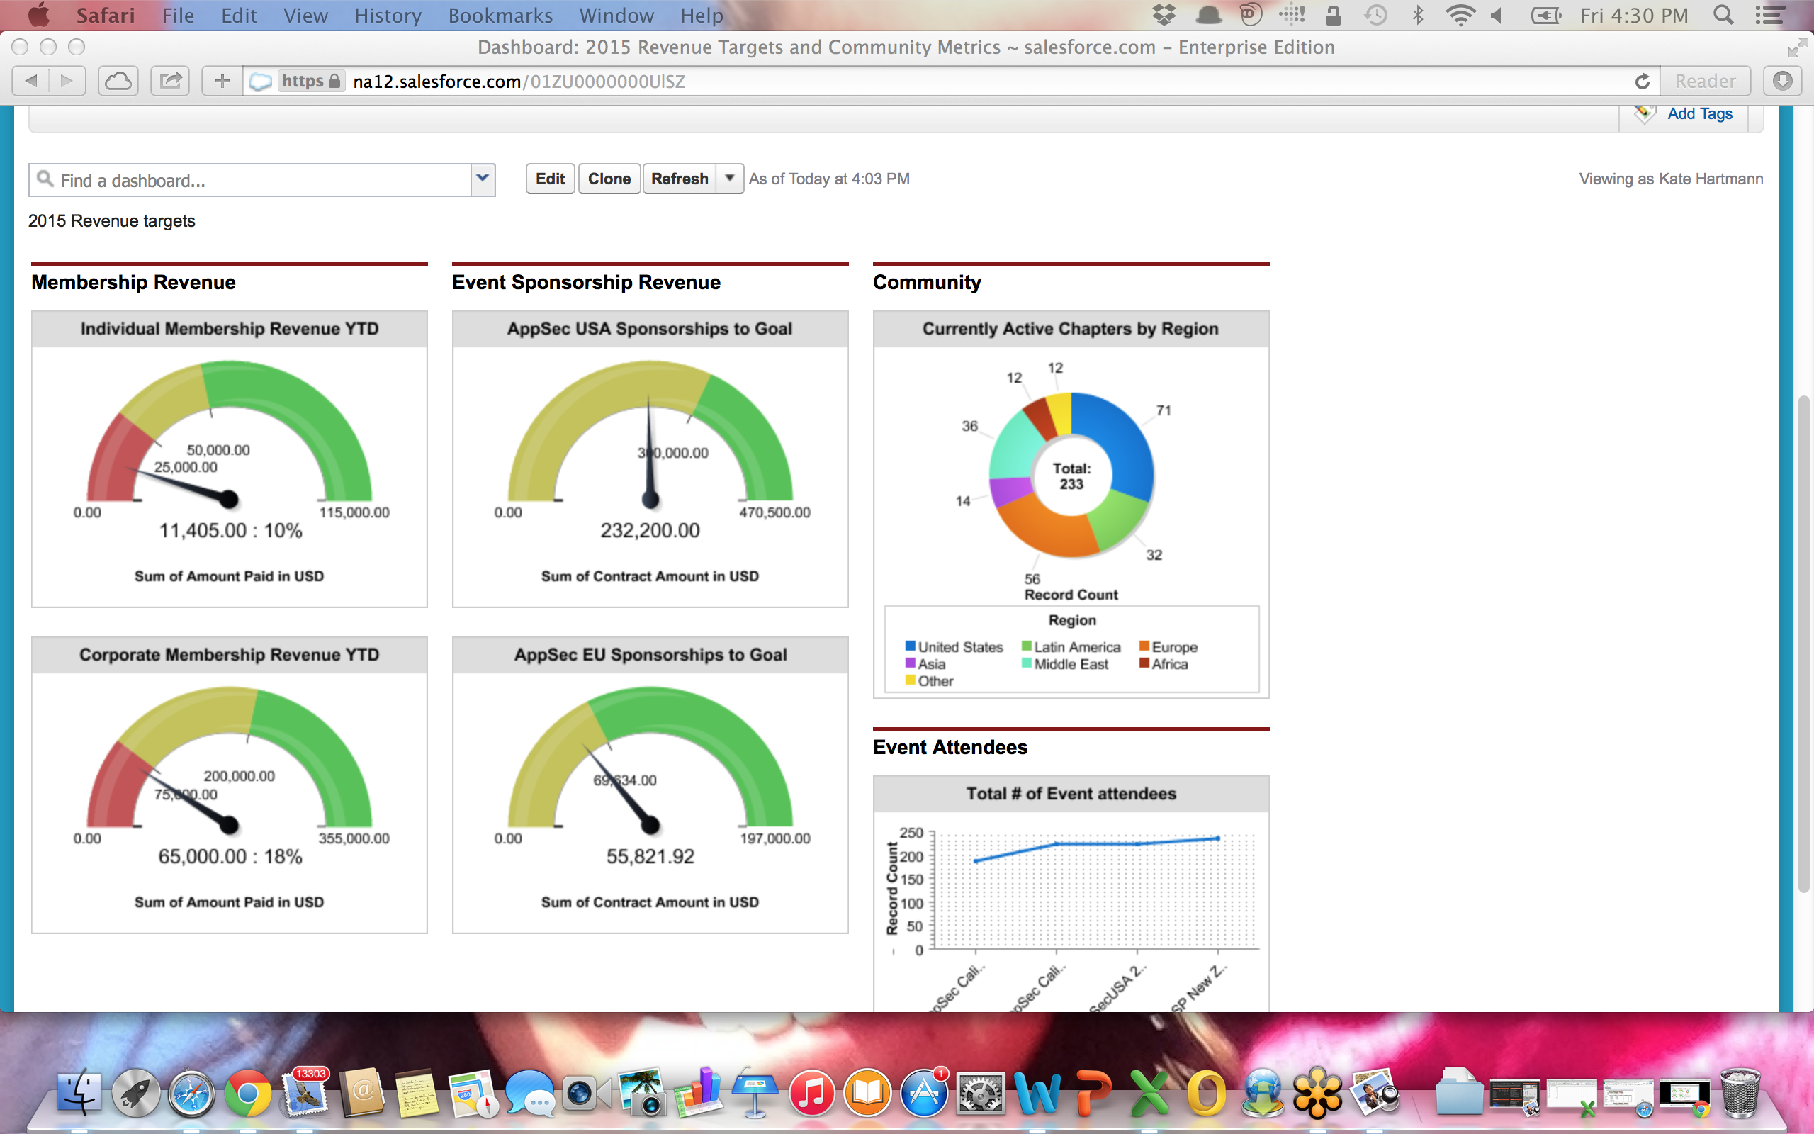Viewport: 1814px width, 1134px height.
Task: Click the United States blue legend swatch
Action: pos(910,646)
